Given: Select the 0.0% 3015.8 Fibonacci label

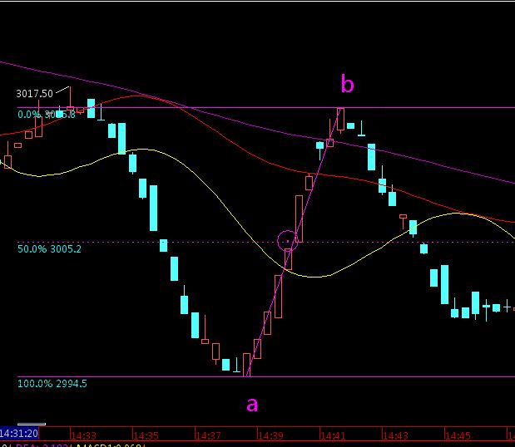Looking at the screenshot, I should tap(47, 115).
